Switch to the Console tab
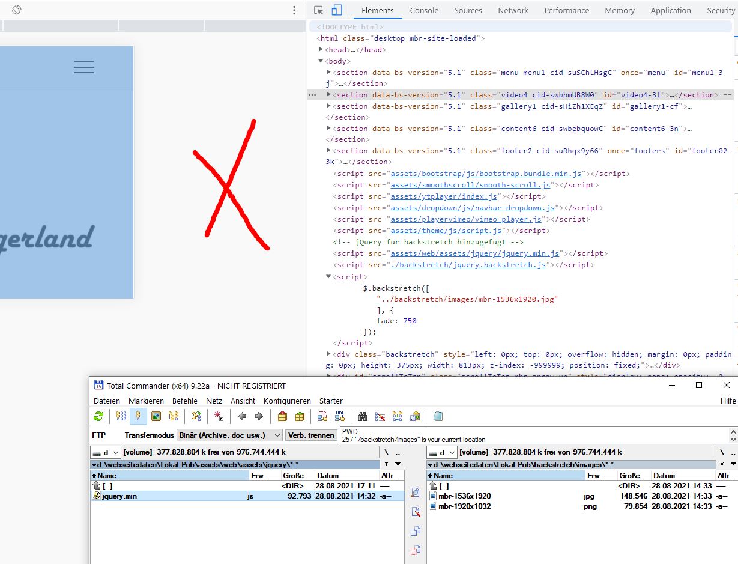738x564 pixels. (x=424, y=10)
